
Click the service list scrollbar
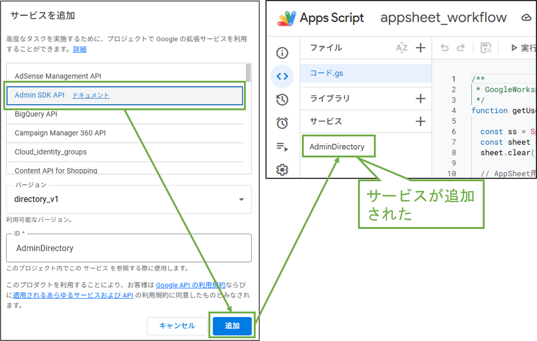coord(248,73)
